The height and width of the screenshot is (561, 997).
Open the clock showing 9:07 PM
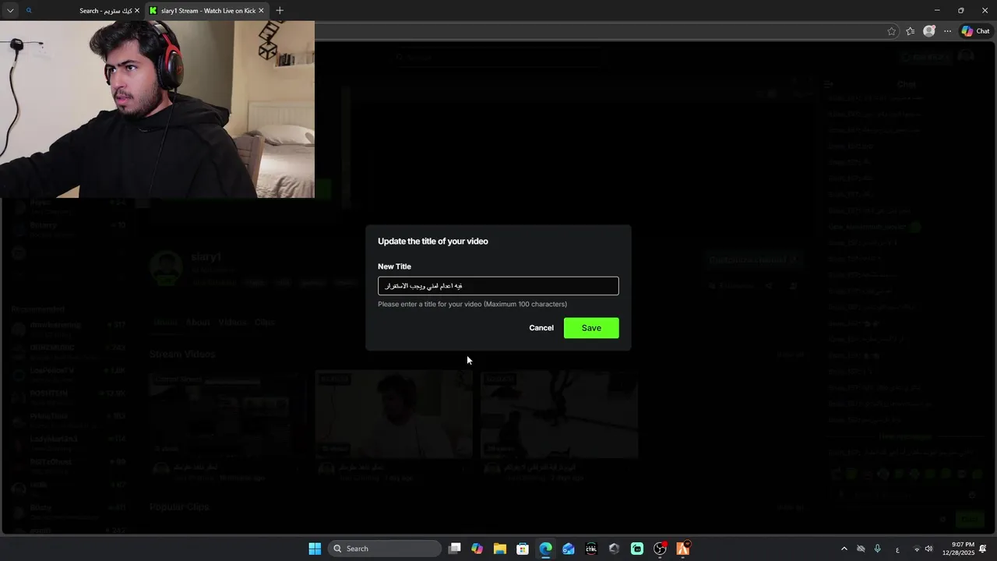coord(958,549)
